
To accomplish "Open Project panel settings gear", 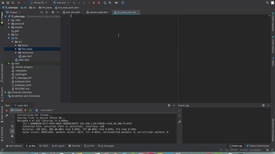I will (x=53, y=12).
